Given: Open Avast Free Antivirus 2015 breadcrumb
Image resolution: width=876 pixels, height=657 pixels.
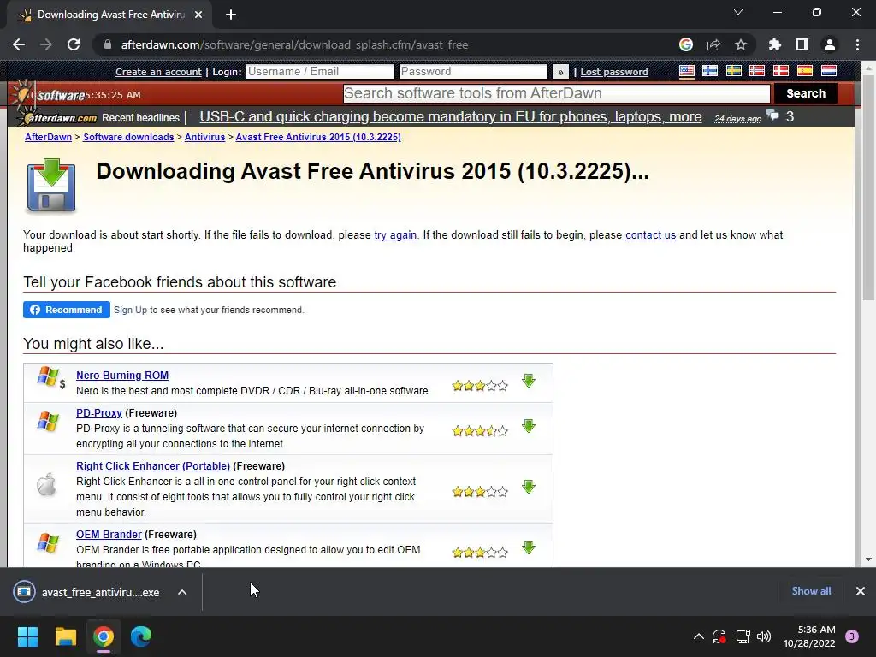Looking at the screenshot, I should tap(318, 137).
